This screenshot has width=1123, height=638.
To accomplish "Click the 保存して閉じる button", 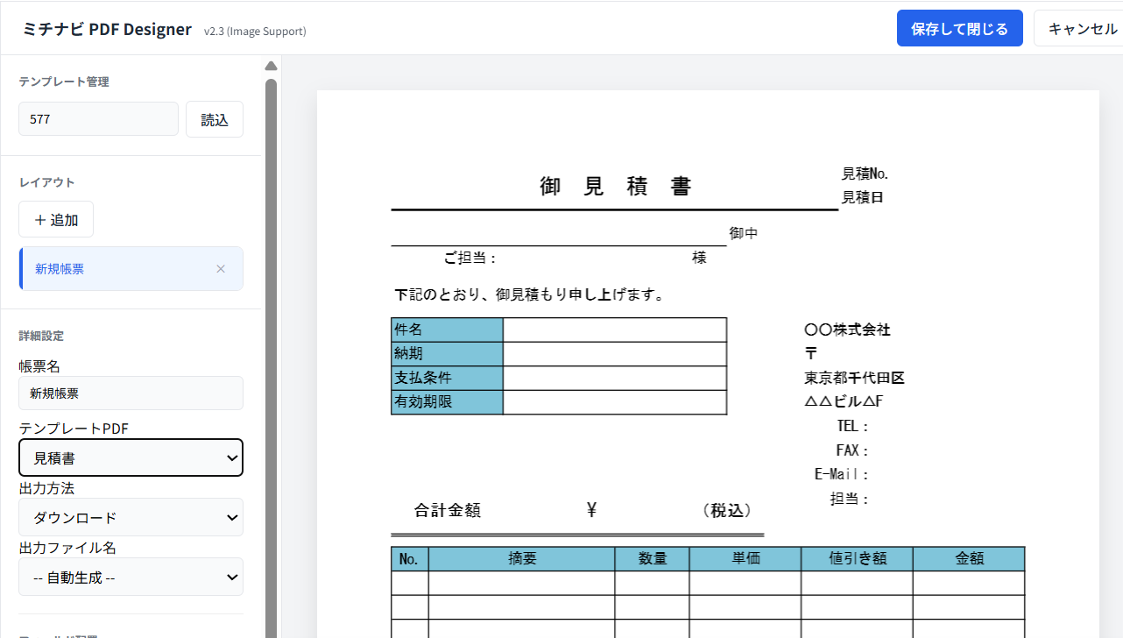I will [959, 29].
